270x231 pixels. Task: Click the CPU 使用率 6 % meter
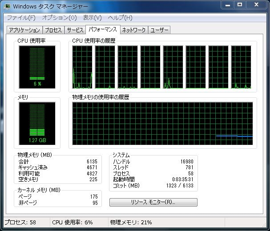pyautogui.click(x=37, y=67)
